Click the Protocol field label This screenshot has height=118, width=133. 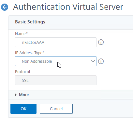click(x=22, y=72)
